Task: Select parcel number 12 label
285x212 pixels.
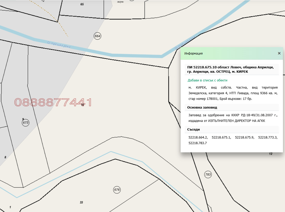Action: pos(271,154)
